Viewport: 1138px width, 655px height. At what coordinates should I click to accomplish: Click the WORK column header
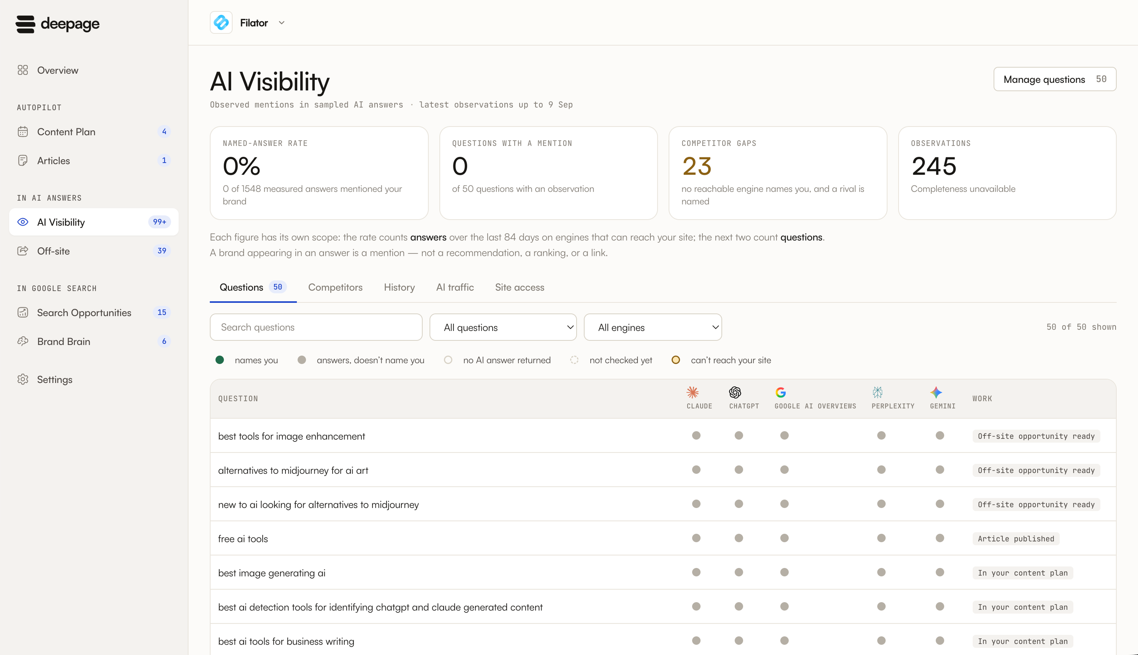982,399
